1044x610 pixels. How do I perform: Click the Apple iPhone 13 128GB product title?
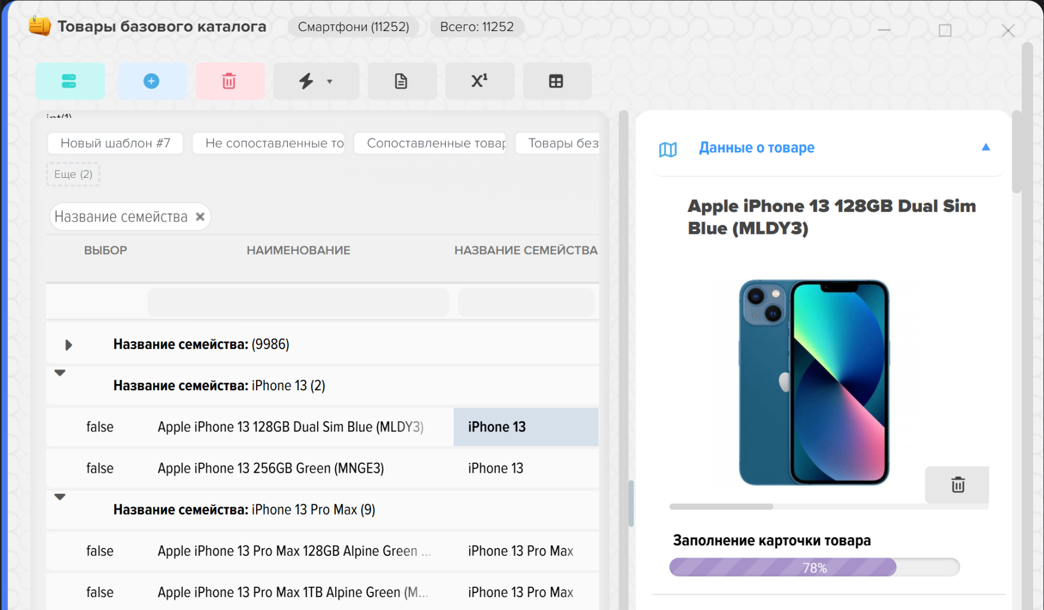pos(831,217)
